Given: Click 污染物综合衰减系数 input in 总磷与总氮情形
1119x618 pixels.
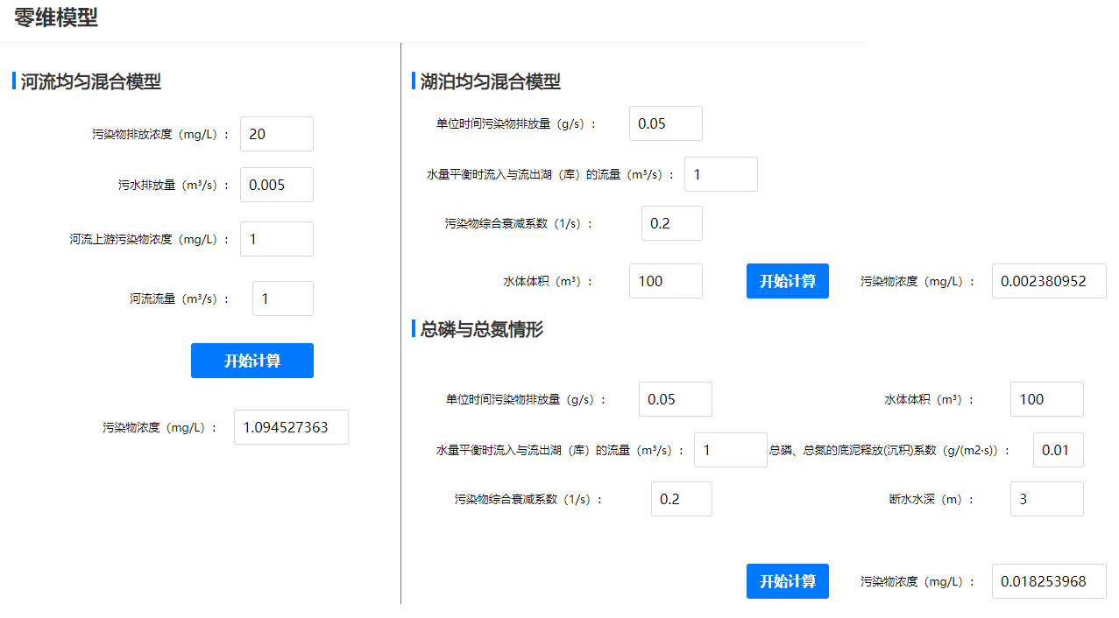Looking at the screenshot, I should (x=681, y=499).
